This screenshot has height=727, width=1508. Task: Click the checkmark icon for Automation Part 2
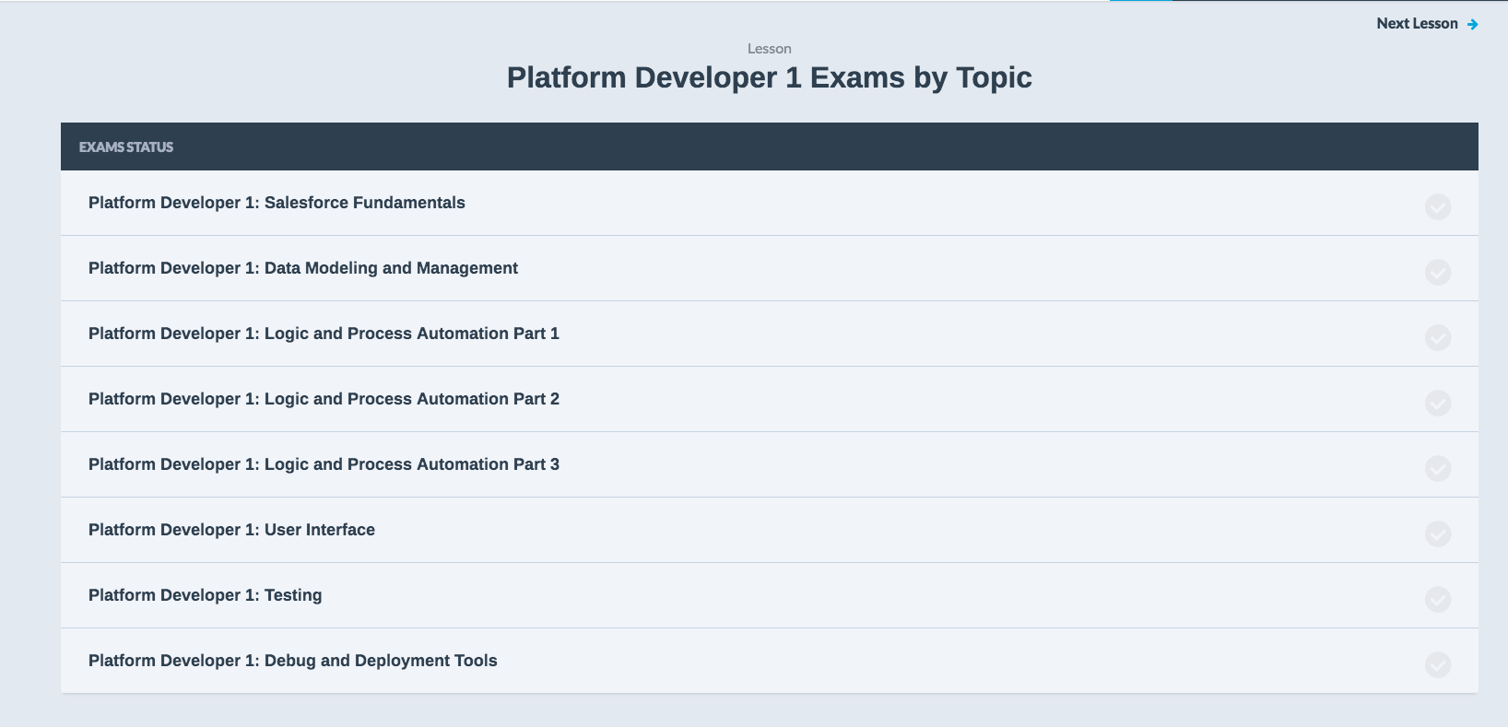click(1438, 403)
